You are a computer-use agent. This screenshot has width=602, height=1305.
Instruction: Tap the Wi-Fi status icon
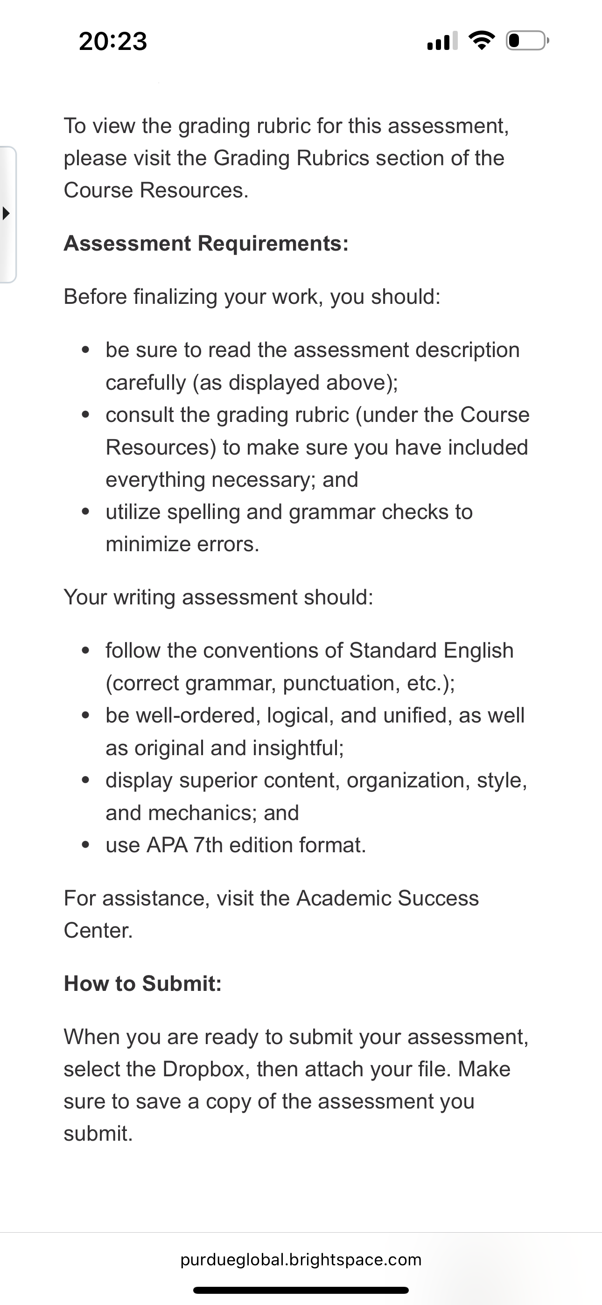coord(482,41)
